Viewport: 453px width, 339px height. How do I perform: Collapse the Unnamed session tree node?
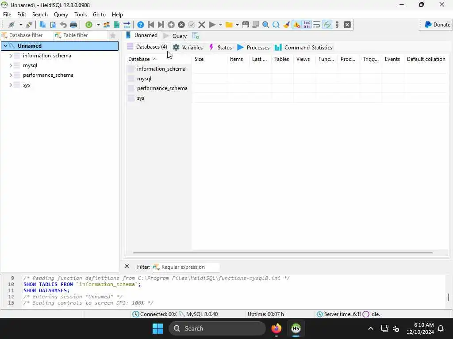pyautogui.click(x=5, y=45)
